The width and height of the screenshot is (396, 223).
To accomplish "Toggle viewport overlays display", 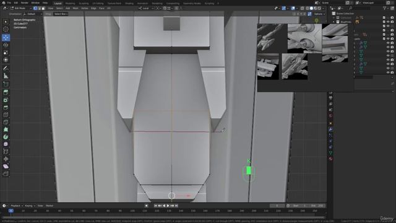I will 293,8.
